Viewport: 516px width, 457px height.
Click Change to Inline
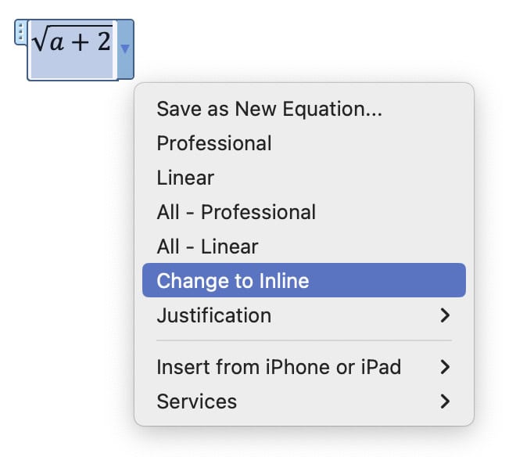(233, 281)
